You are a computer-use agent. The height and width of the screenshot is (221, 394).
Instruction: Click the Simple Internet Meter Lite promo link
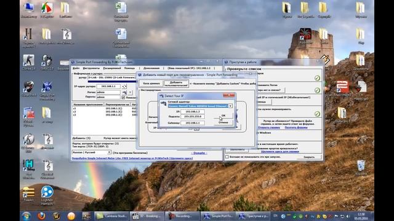coord(132,158)
